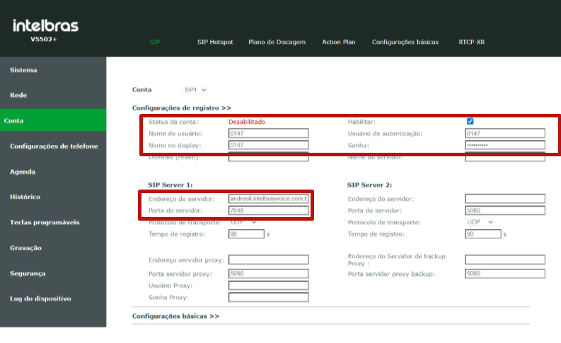This screenshot has height=343, width=561.
Task: Click the Nome do usuário field
Action: [268, 134]
